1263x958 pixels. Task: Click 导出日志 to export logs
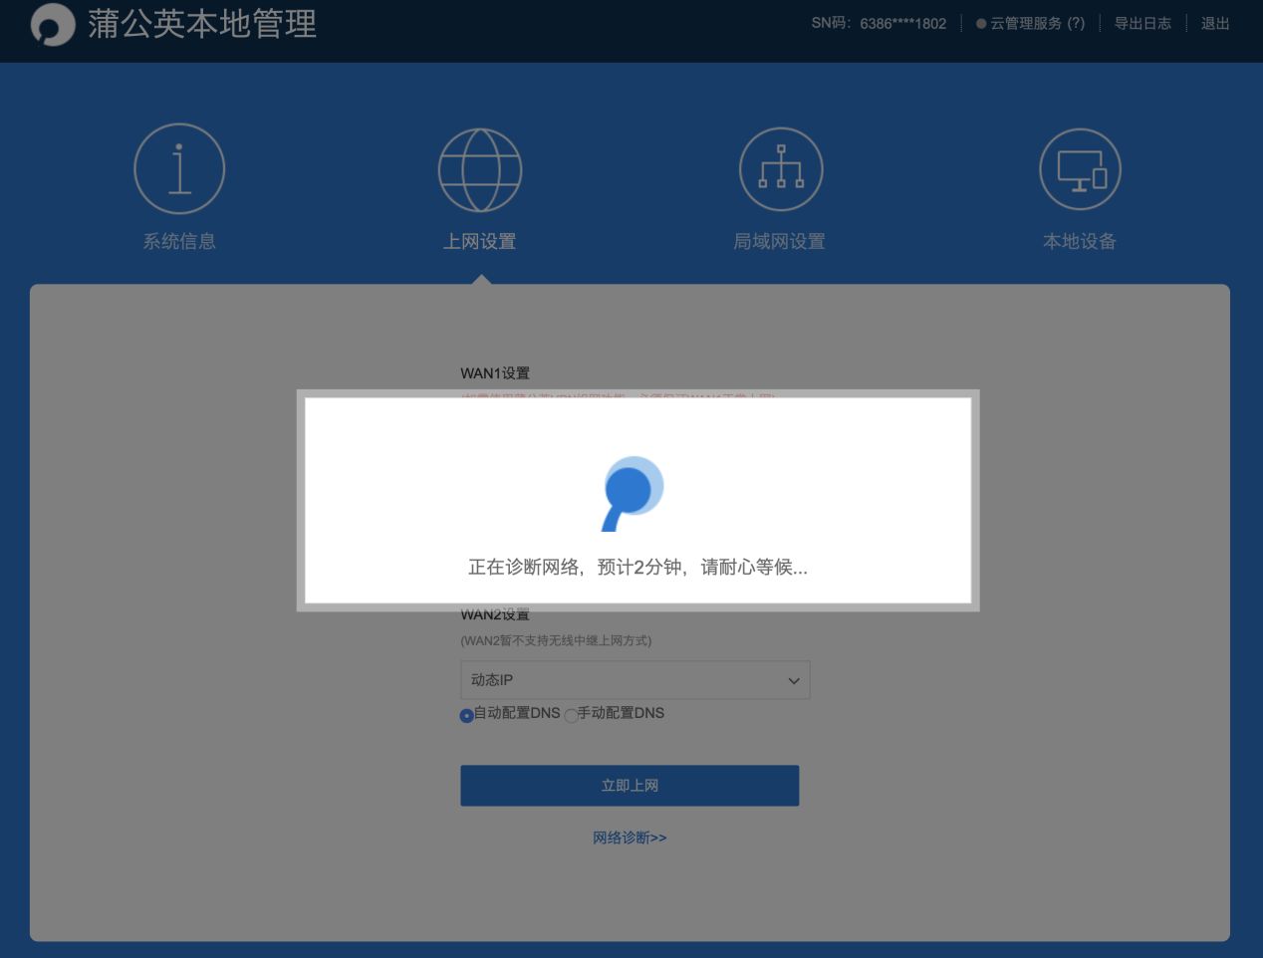point(1142,23)
